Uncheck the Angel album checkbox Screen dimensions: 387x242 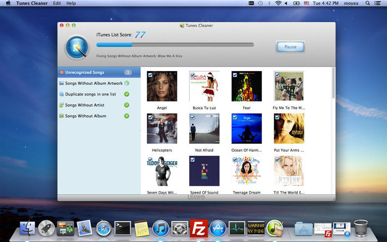tap(150, 75)
